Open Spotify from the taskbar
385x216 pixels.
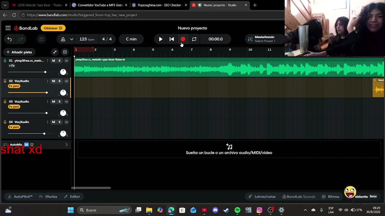tap(237, 210)
